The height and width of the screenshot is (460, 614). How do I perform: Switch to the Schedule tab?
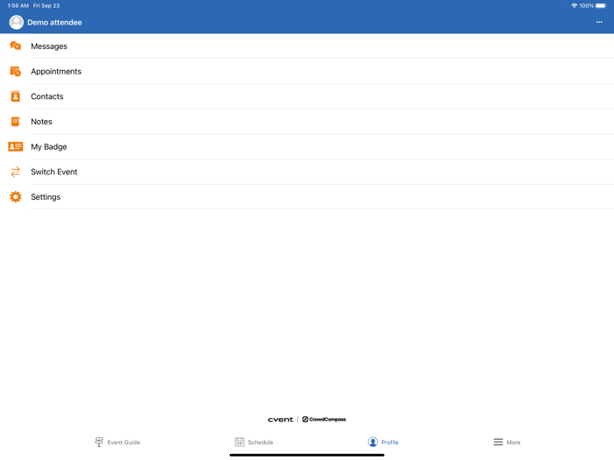coord(253,442)
